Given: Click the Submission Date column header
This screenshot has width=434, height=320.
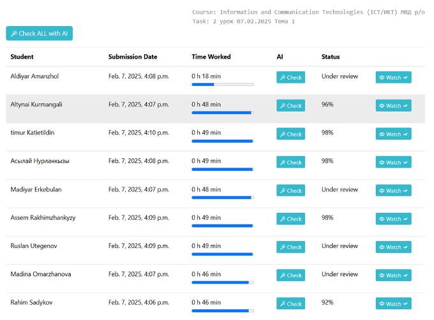Looking at the screenshot, I should coord(133,57).
